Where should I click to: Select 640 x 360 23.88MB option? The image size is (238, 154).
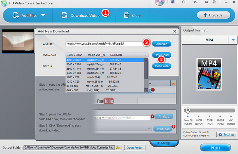pos(105,90)
